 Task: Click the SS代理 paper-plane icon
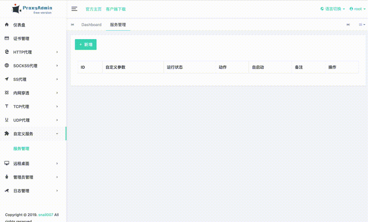coord(7,79)
